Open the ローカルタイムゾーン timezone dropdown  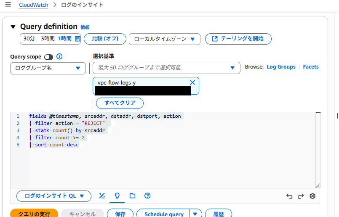click(164, 39)
